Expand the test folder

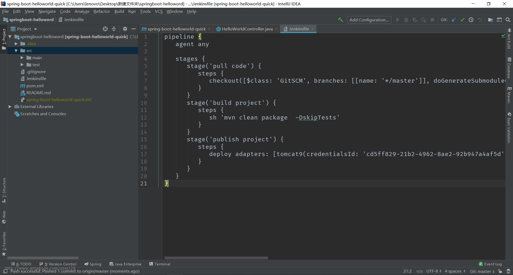[22, 65]
